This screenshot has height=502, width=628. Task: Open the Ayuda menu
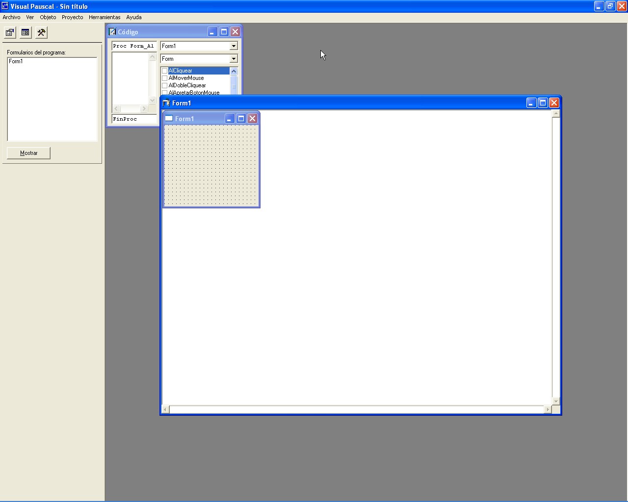point(134,17)
